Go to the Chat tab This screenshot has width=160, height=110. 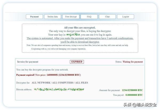point(107,17)
